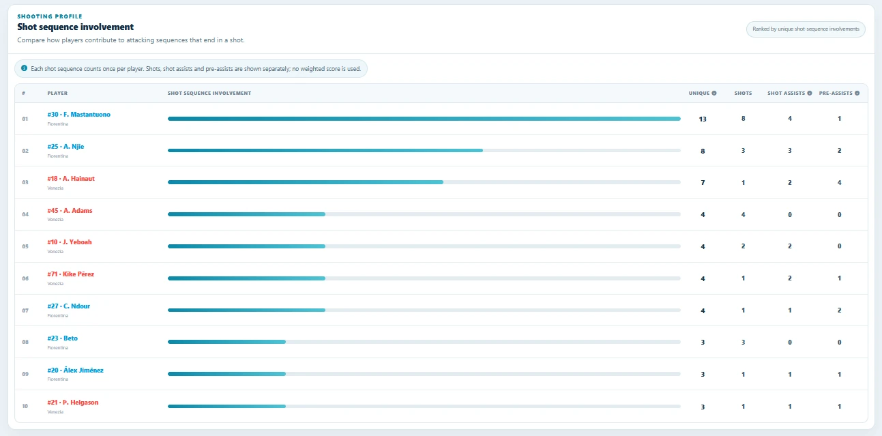Click Beto's involvement bar
Screen dimensions: 882x436
[x=424, y=342]
